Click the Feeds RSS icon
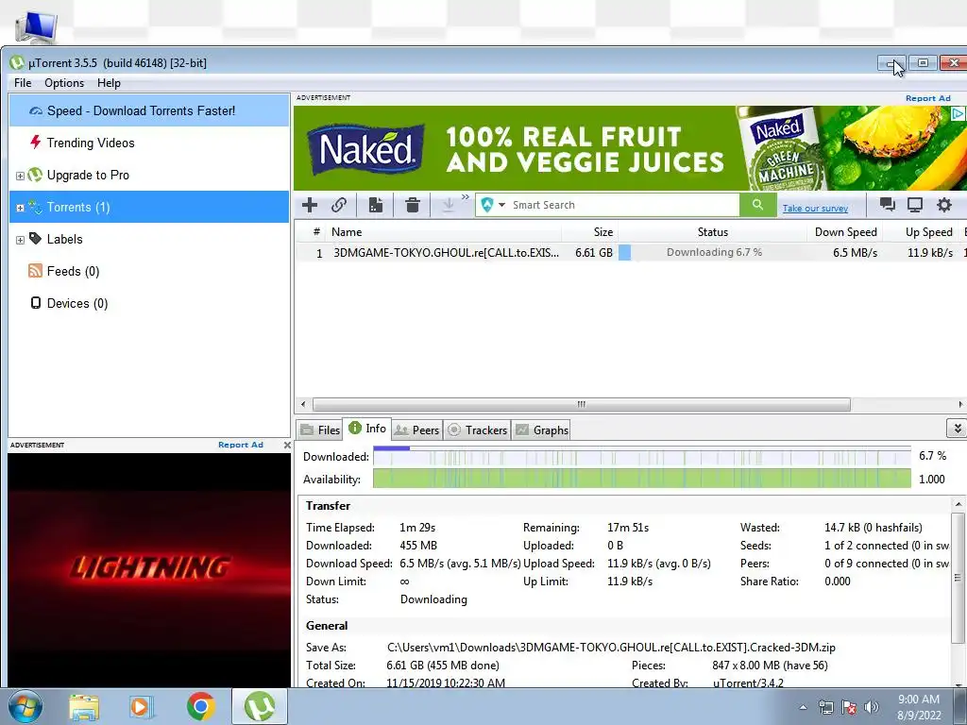 tap(35, 271)
